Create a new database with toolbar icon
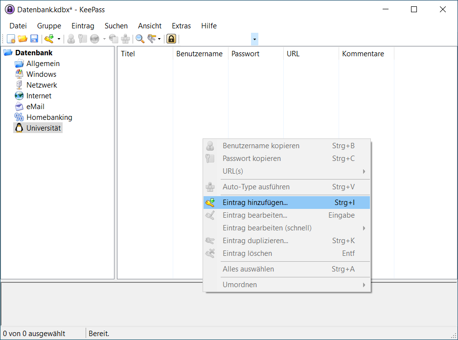 11,39
